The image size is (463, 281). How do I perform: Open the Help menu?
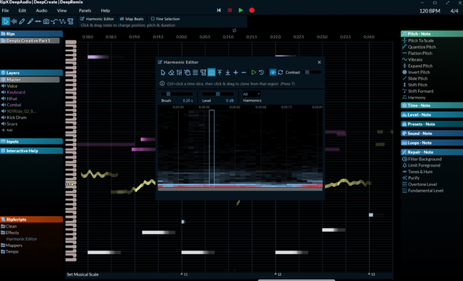point(106,11)
